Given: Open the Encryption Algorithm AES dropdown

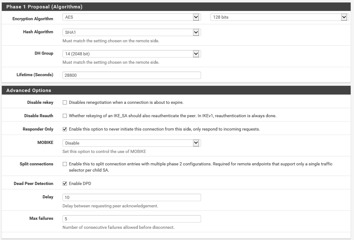Looking at the screenshot, I should (x=131, y=17).
